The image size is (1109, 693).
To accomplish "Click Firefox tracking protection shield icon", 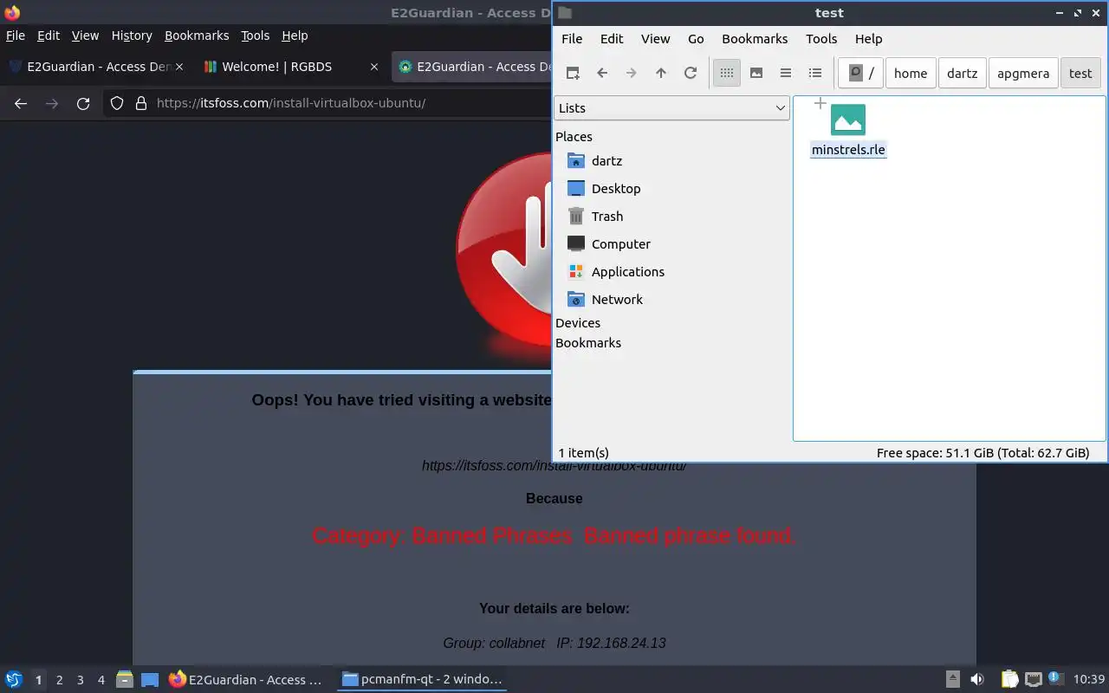I will coord(117,103).
